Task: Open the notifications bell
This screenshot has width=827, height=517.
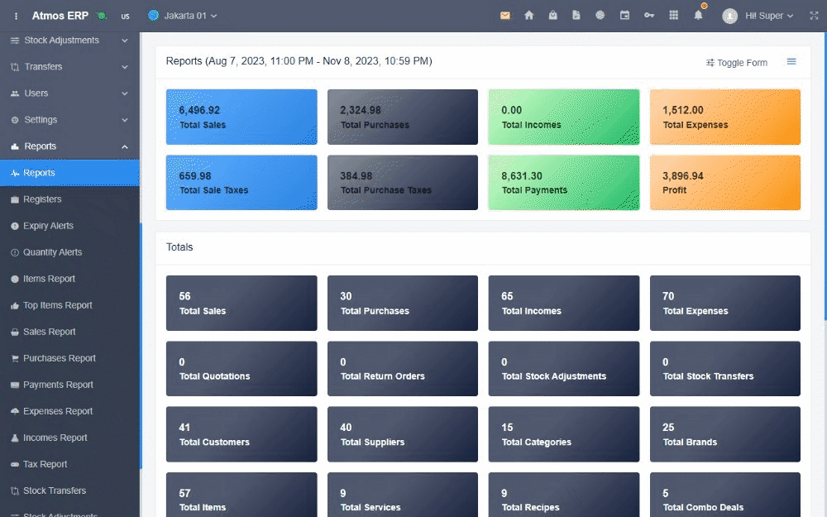Action: (698, 15)
